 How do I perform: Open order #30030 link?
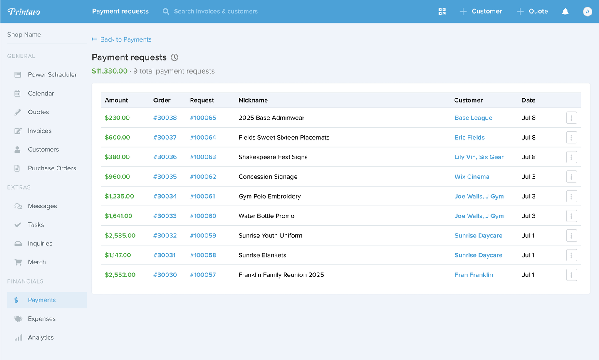click(x=165, y=275)
